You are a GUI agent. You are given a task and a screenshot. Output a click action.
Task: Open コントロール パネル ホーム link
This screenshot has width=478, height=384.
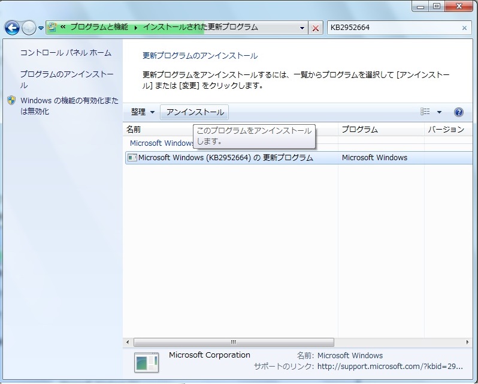[x=66, y=53]
